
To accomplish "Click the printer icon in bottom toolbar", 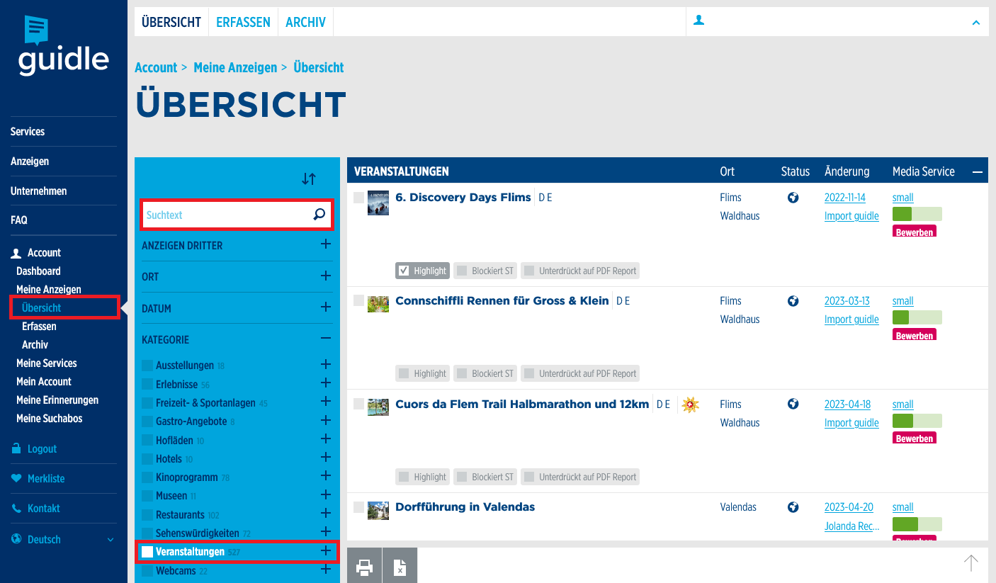I will coord(364,567).
